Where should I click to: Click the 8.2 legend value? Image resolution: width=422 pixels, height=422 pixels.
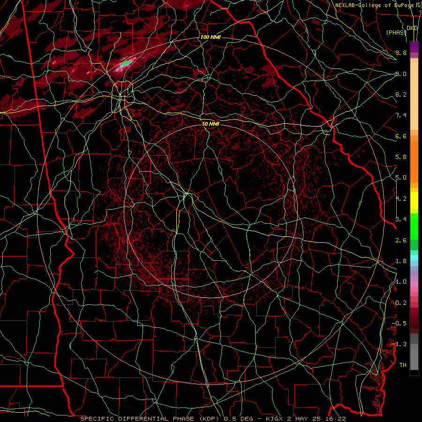(x=401, y=94)
